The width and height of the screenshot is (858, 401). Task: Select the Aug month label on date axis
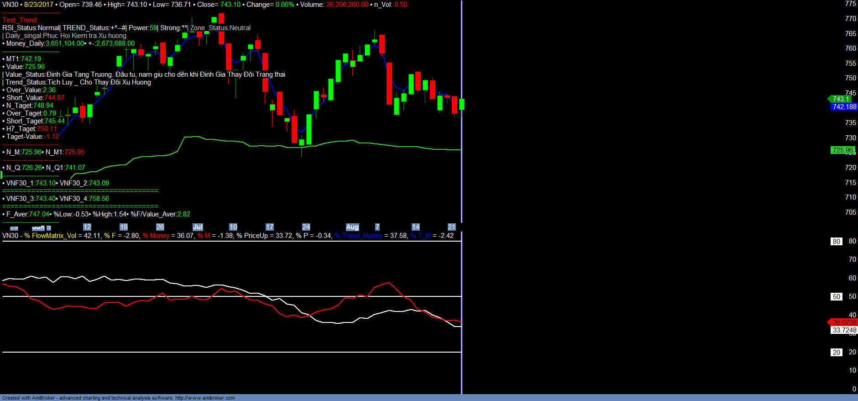pyautogui.click(x=352, y=227)
